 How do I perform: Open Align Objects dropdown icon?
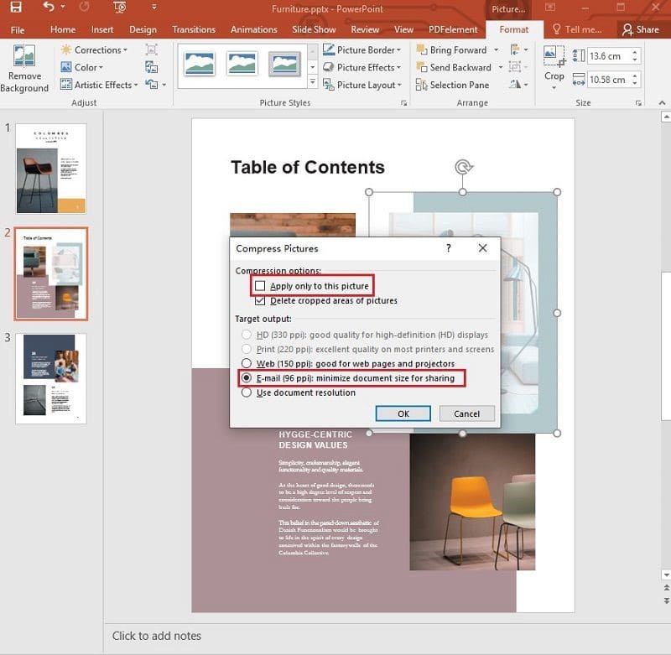519,49
